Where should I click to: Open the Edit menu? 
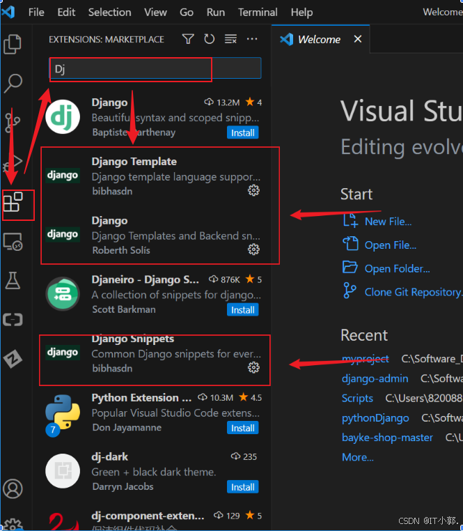(x=66, y=12)
